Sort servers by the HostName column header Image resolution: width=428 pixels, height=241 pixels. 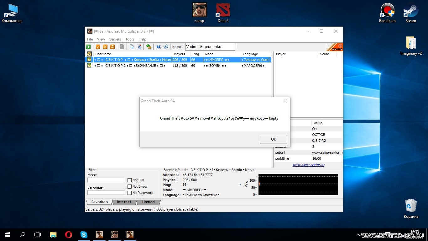pos(132,54)
